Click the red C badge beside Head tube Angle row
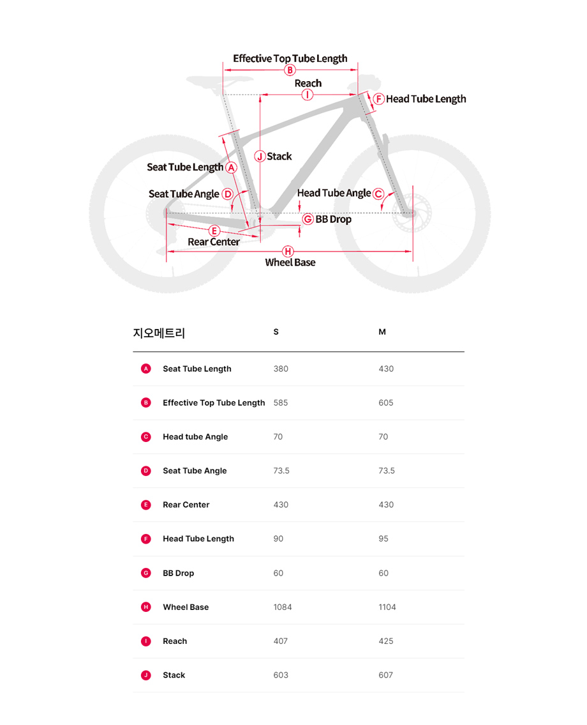This screenshot has height=725, width=587. (x=146, y=437)
